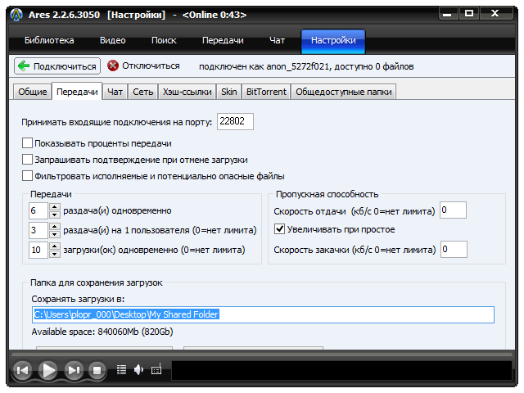Open the Хэш-ссылки settings subtab
The height and width of the screenshot is (393, 524).
[x=187, y=92]
